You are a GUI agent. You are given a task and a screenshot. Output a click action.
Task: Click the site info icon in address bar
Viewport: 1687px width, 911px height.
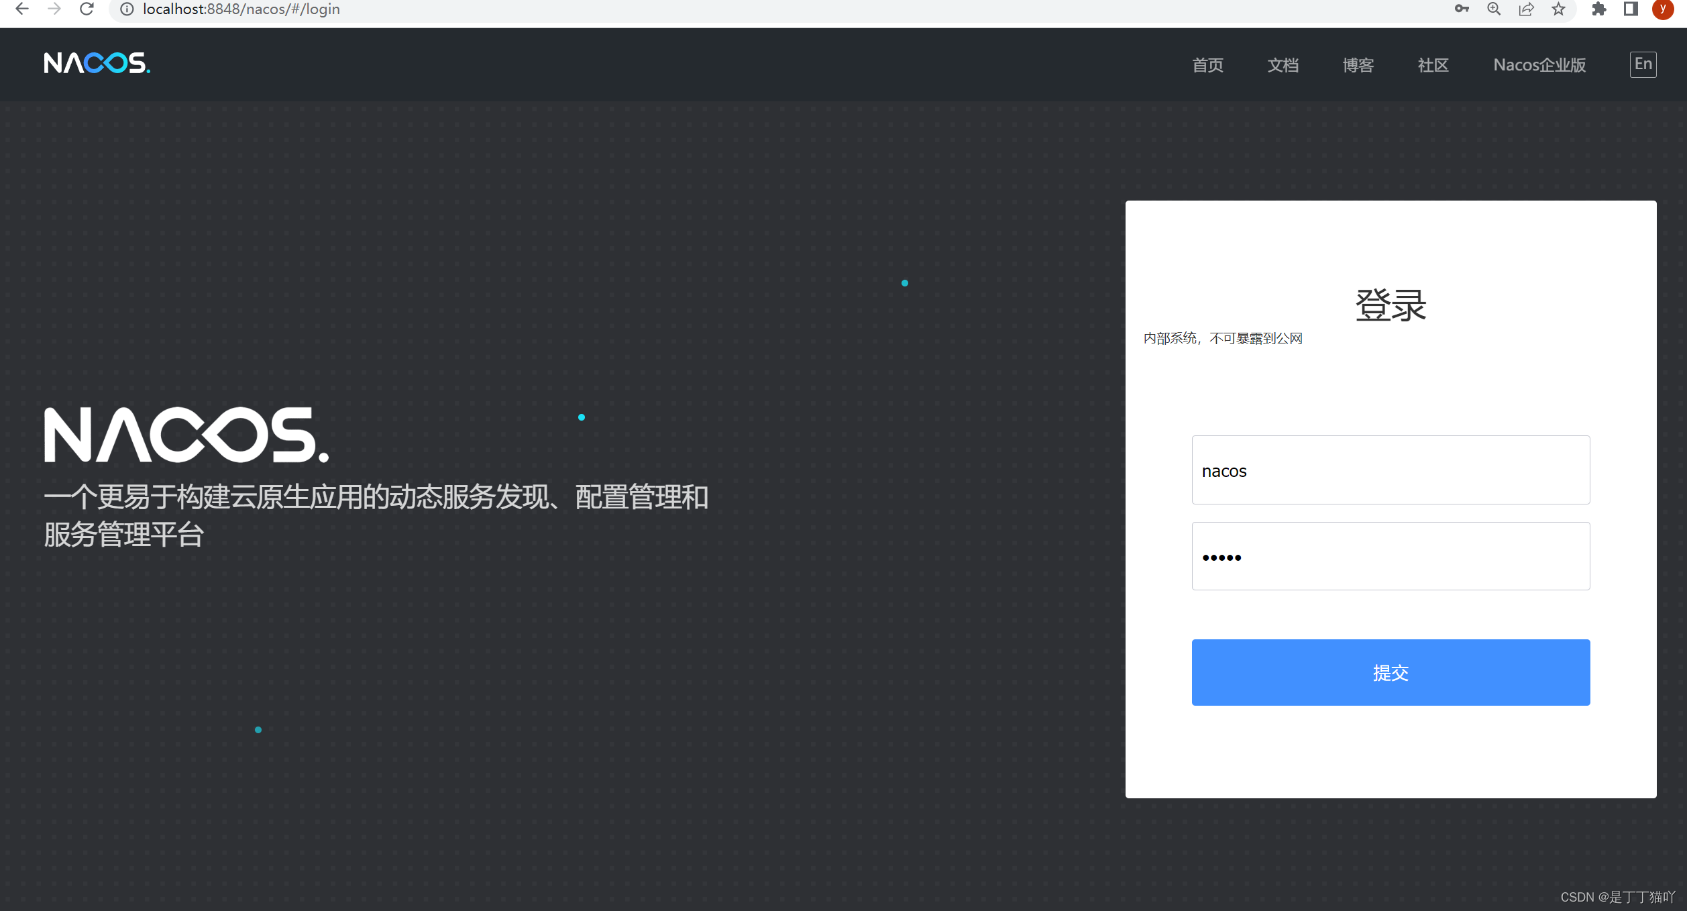[127, 9]
